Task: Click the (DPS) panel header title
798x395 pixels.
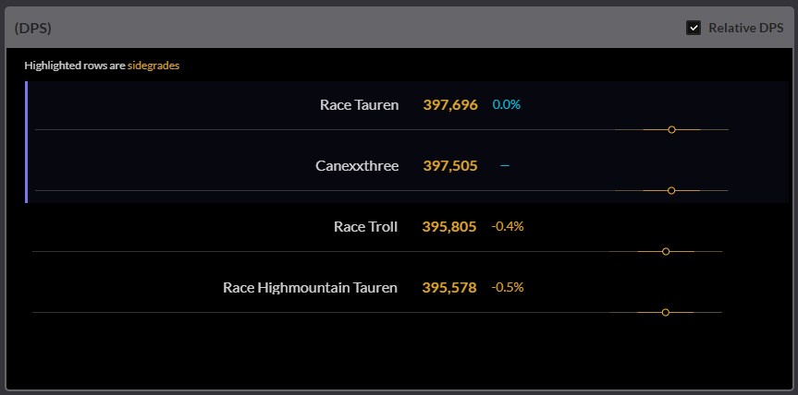Action: [x=33, y=28]
